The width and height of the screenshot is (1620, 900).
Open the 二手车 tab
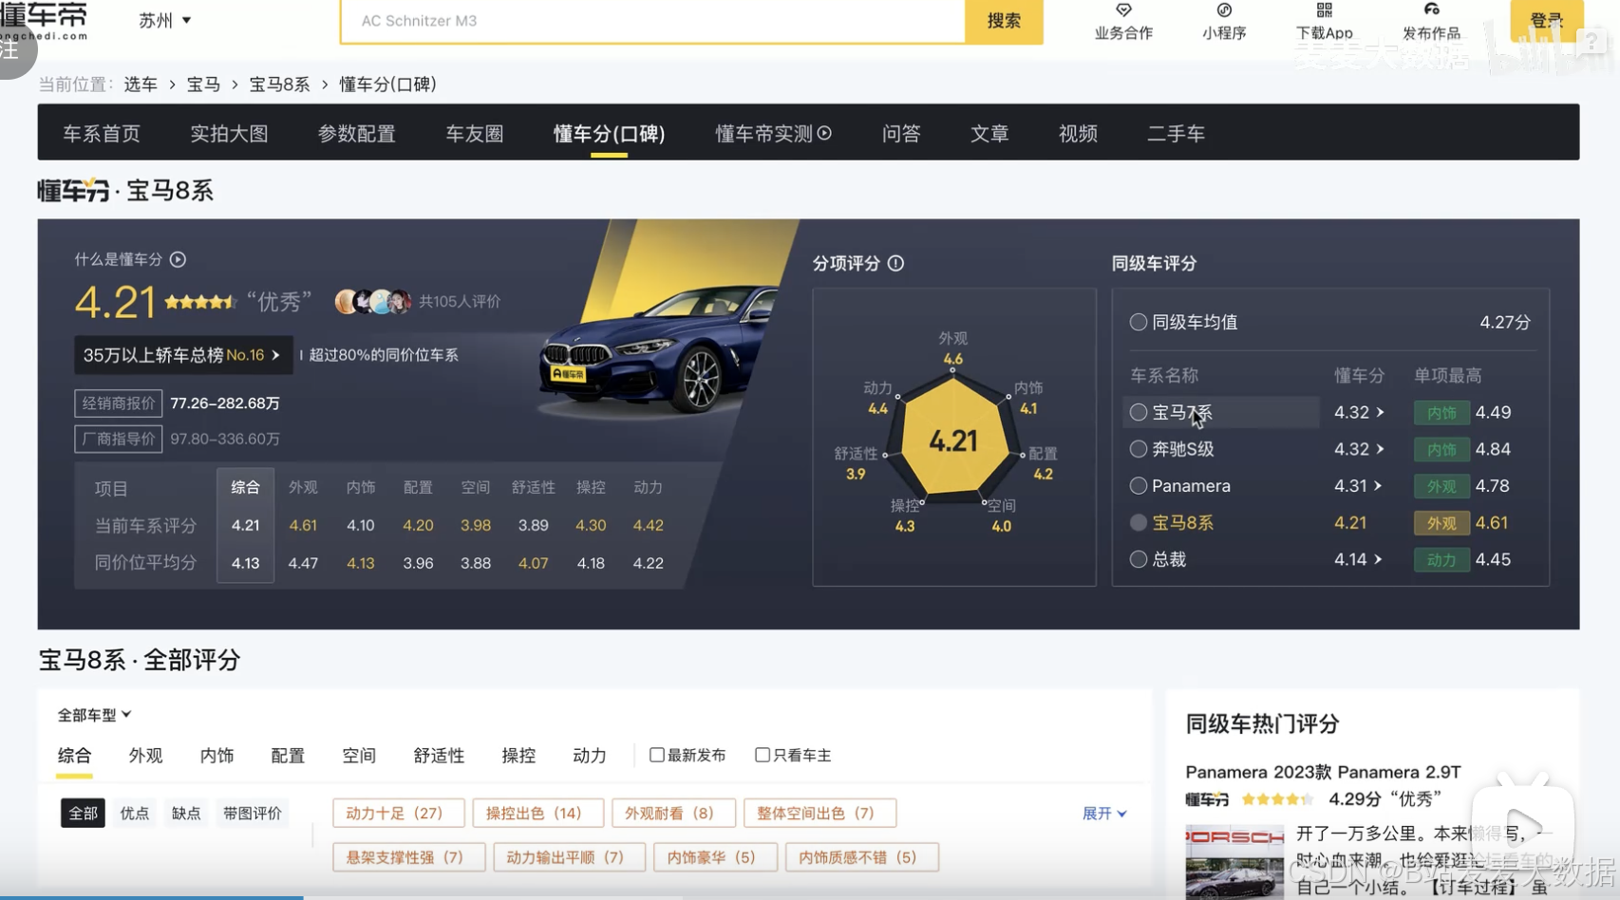click(1176, 134)
